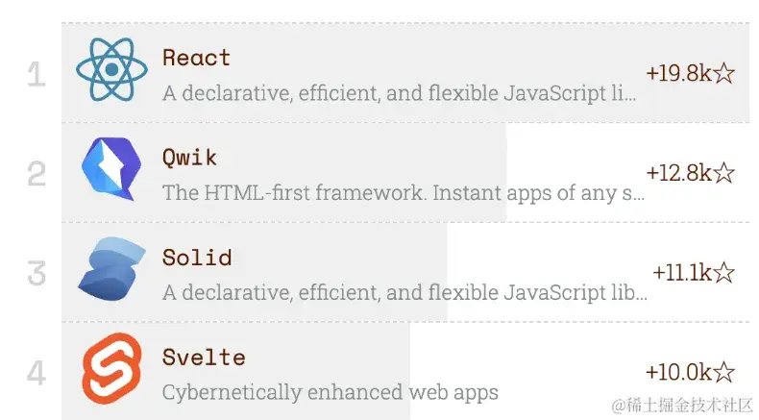This screenshot has height=420, width=759.
Task: Click the Solid blue logo
Action: pyautogui.click(x=112, y=272)
